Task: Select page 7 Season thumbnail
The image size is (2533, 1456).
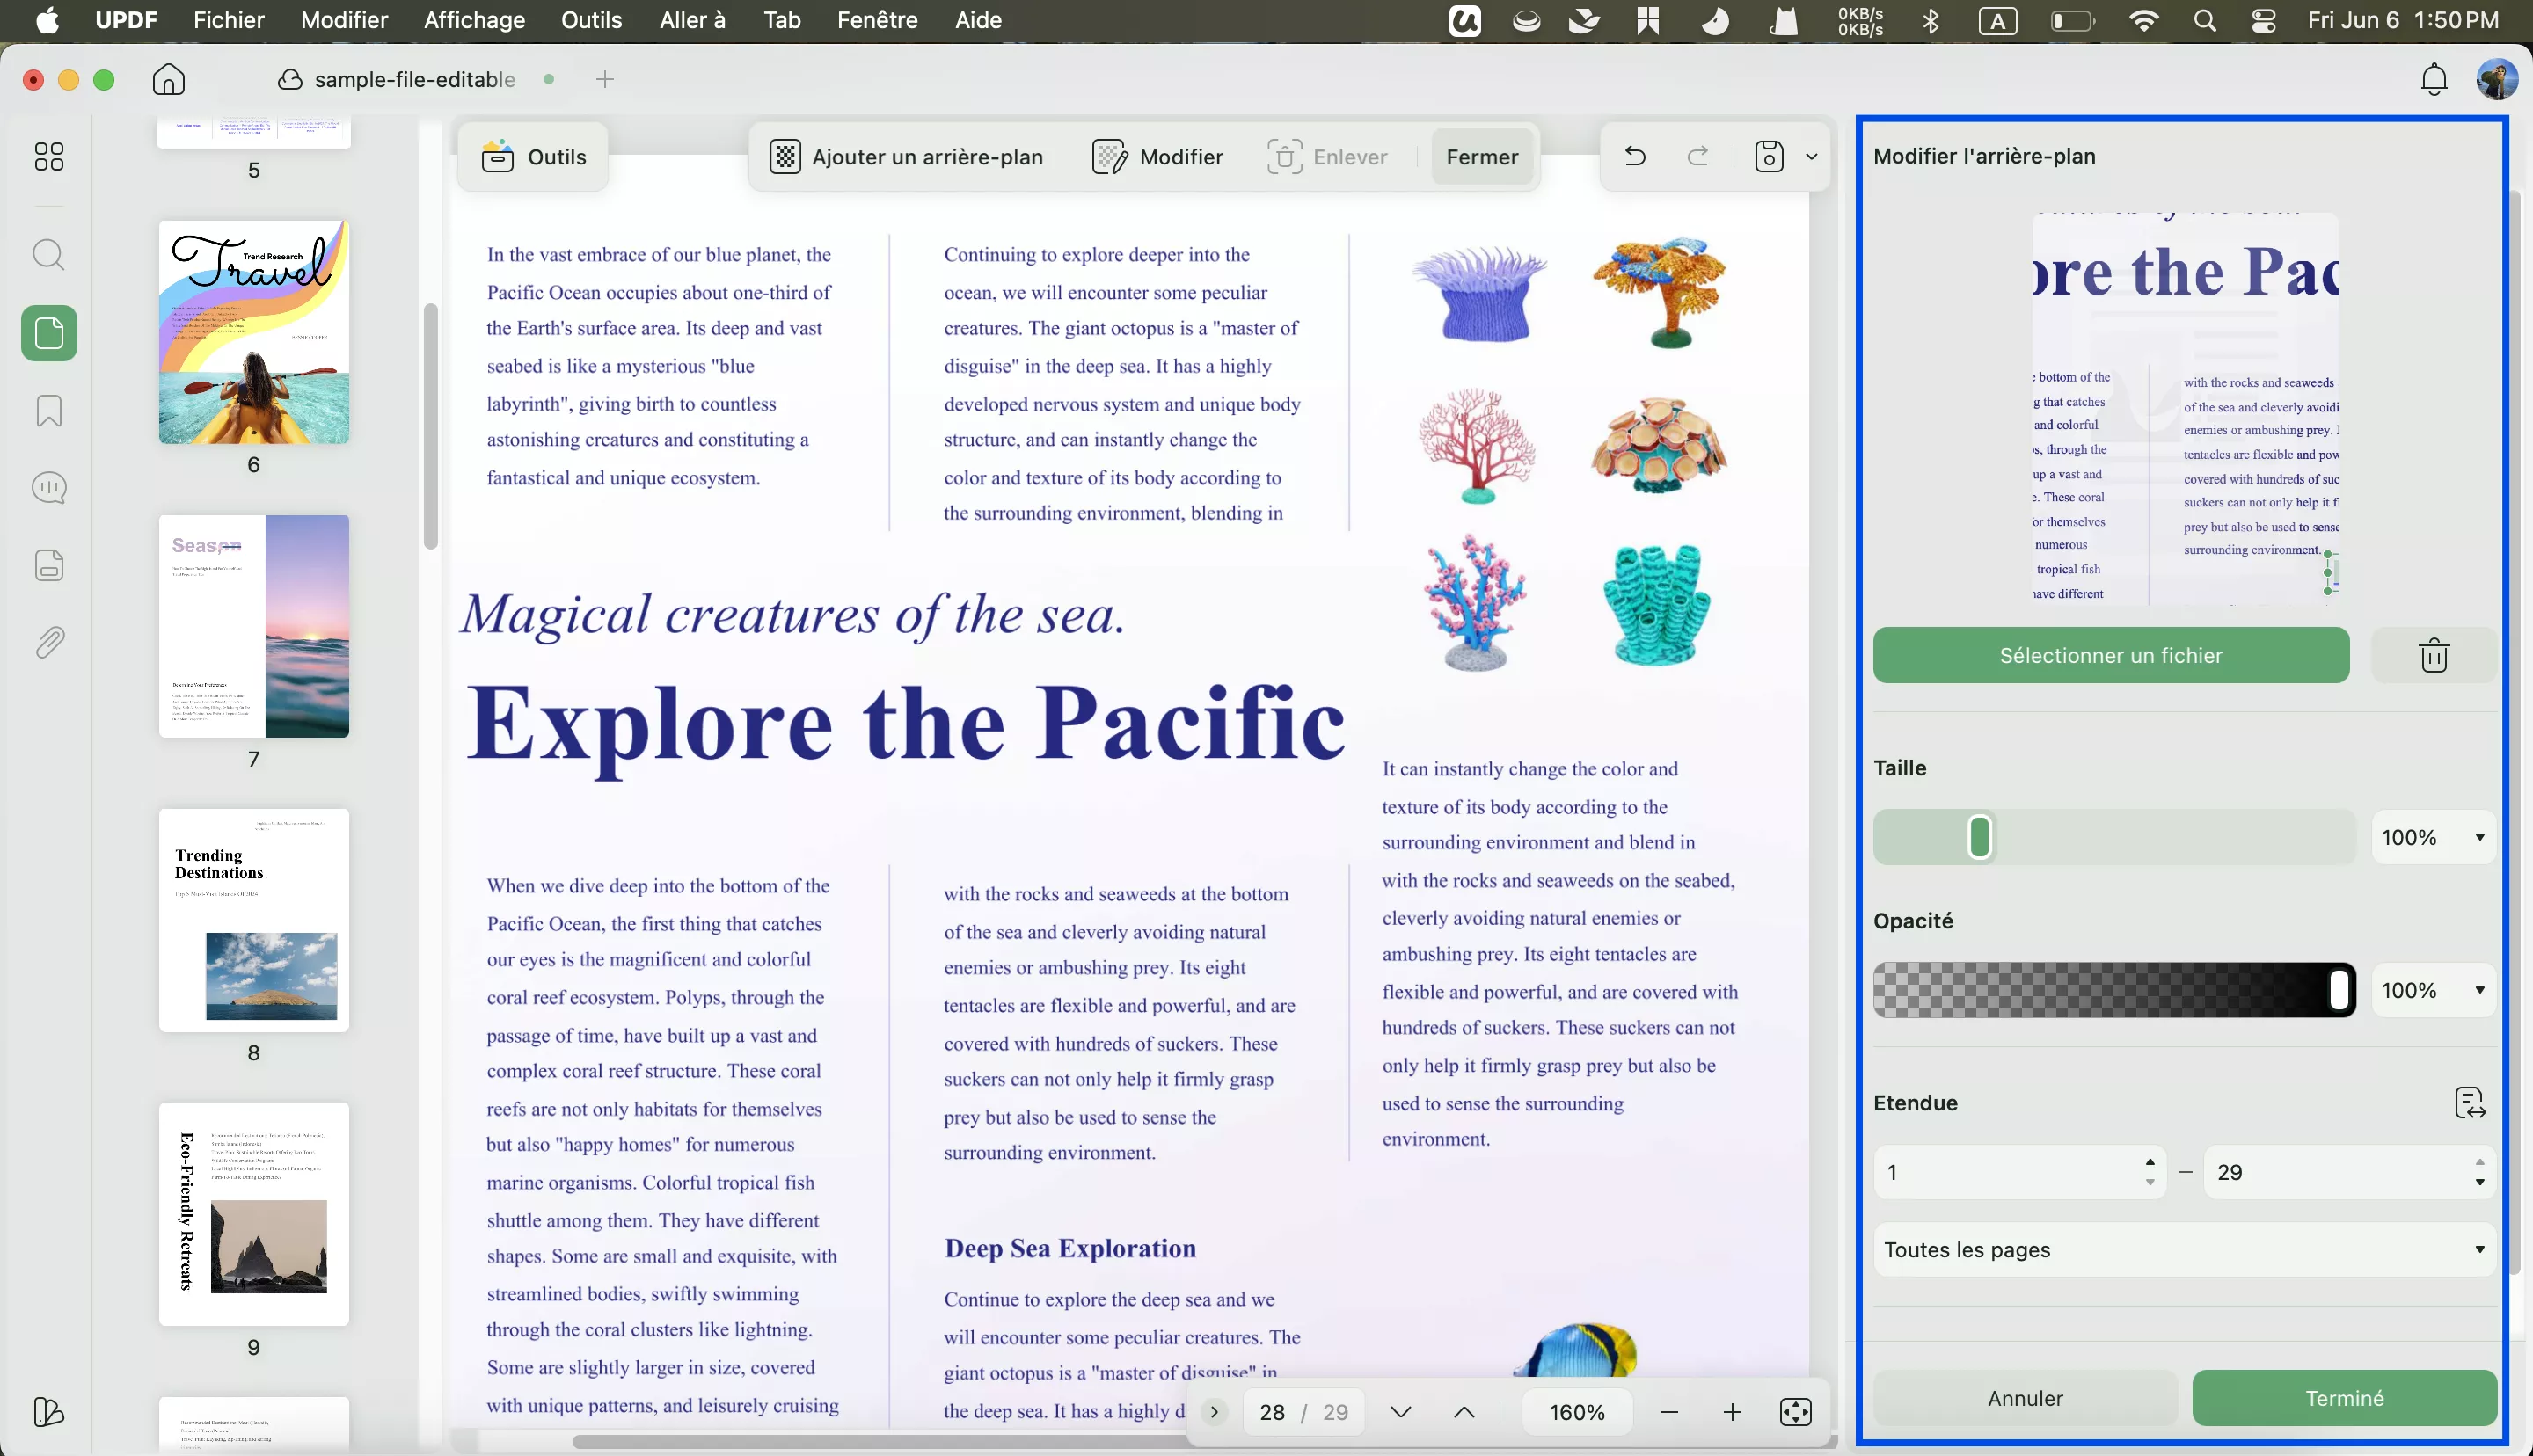Action: point(254,626)
